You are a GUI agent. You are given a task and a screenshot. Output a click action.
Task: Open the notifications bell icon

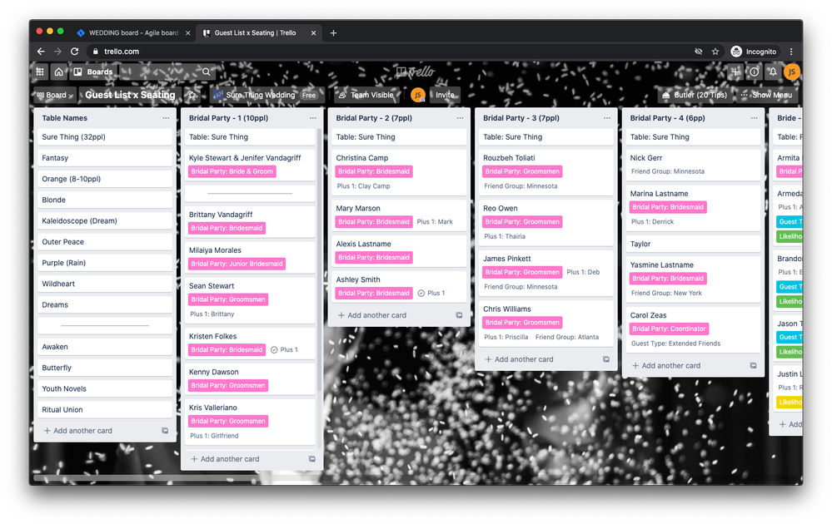coord(773,72)
